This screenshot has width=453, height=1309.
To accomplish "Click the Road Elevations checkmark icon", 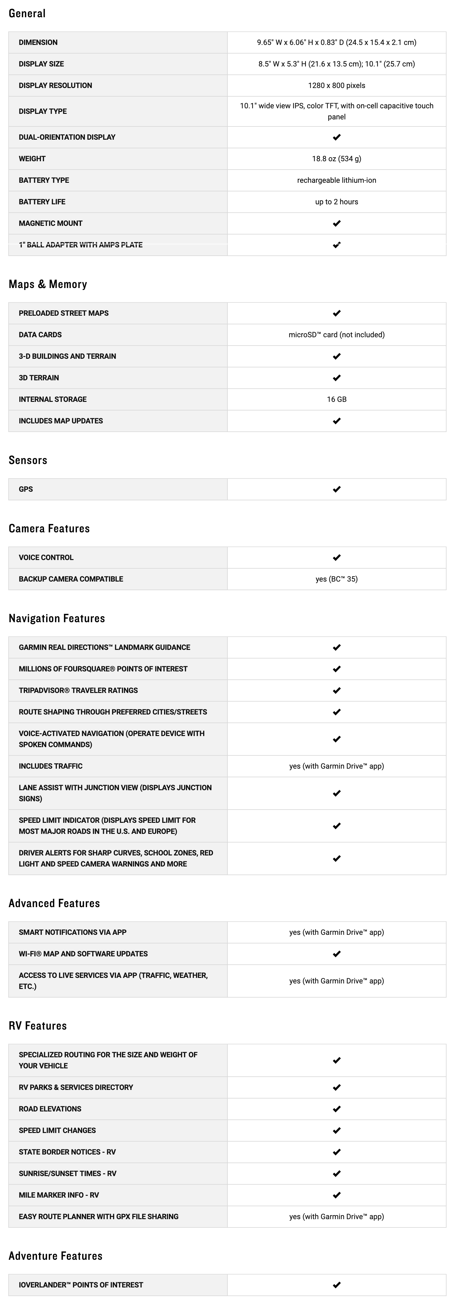I will tap(337, 1109).
